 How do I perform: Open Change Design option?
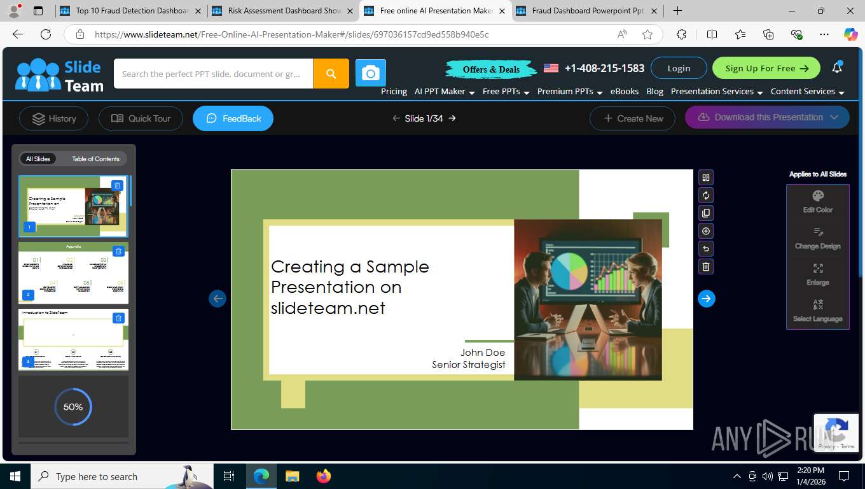click(x=818, y=238)
